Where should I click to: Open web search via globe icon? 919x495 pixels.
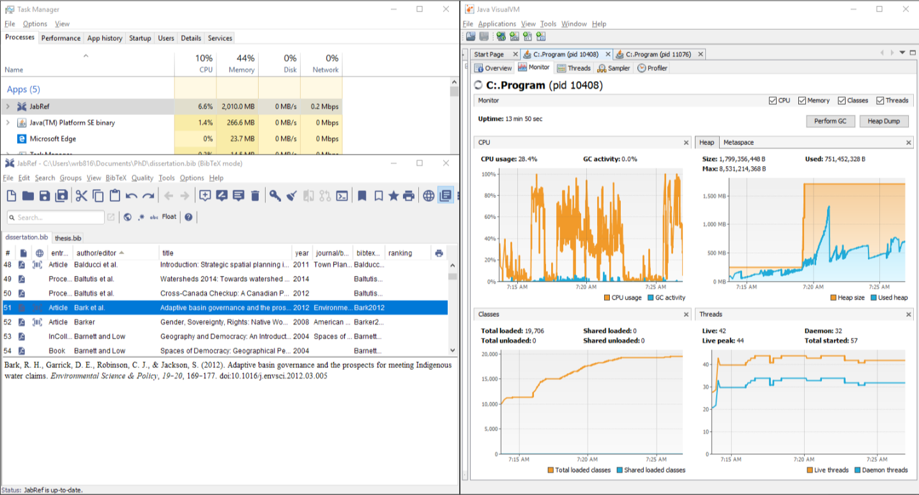(429, 196)
